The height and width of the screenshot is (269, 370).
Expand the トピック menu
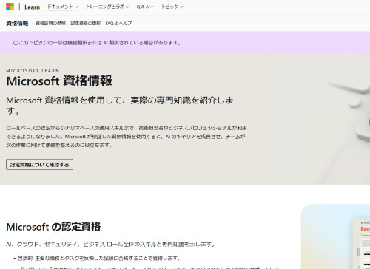[172, 7]
